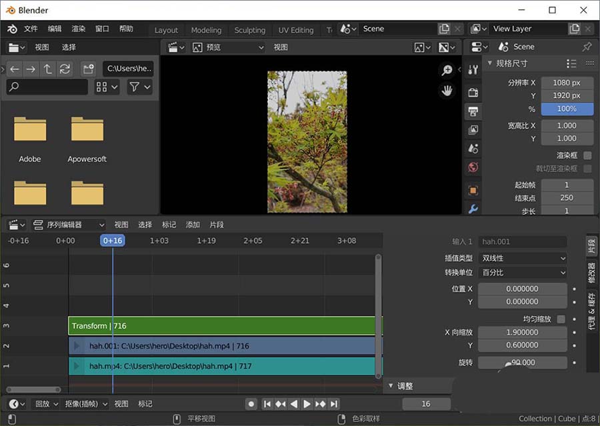Open the 渲染 menu
Image resolution: width=600 pixels, height=426 pixels.
pos(79,29)
